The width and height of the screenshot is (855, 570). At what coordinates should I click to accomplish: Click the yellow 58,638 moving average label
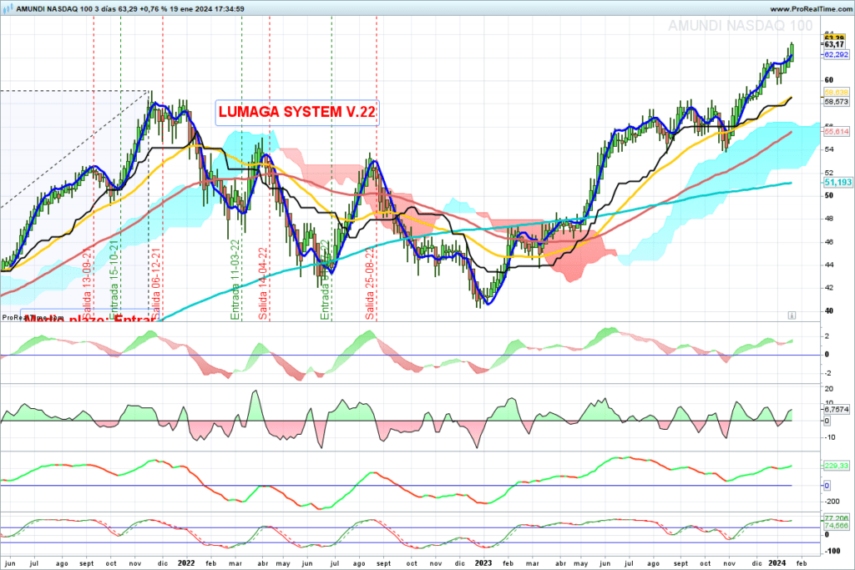(836, 93)
